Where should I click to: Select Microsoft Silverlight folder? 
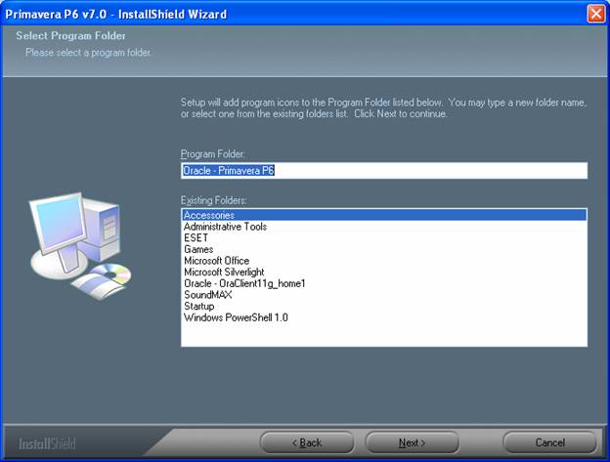pyautogui.click(x=384, y=272)
